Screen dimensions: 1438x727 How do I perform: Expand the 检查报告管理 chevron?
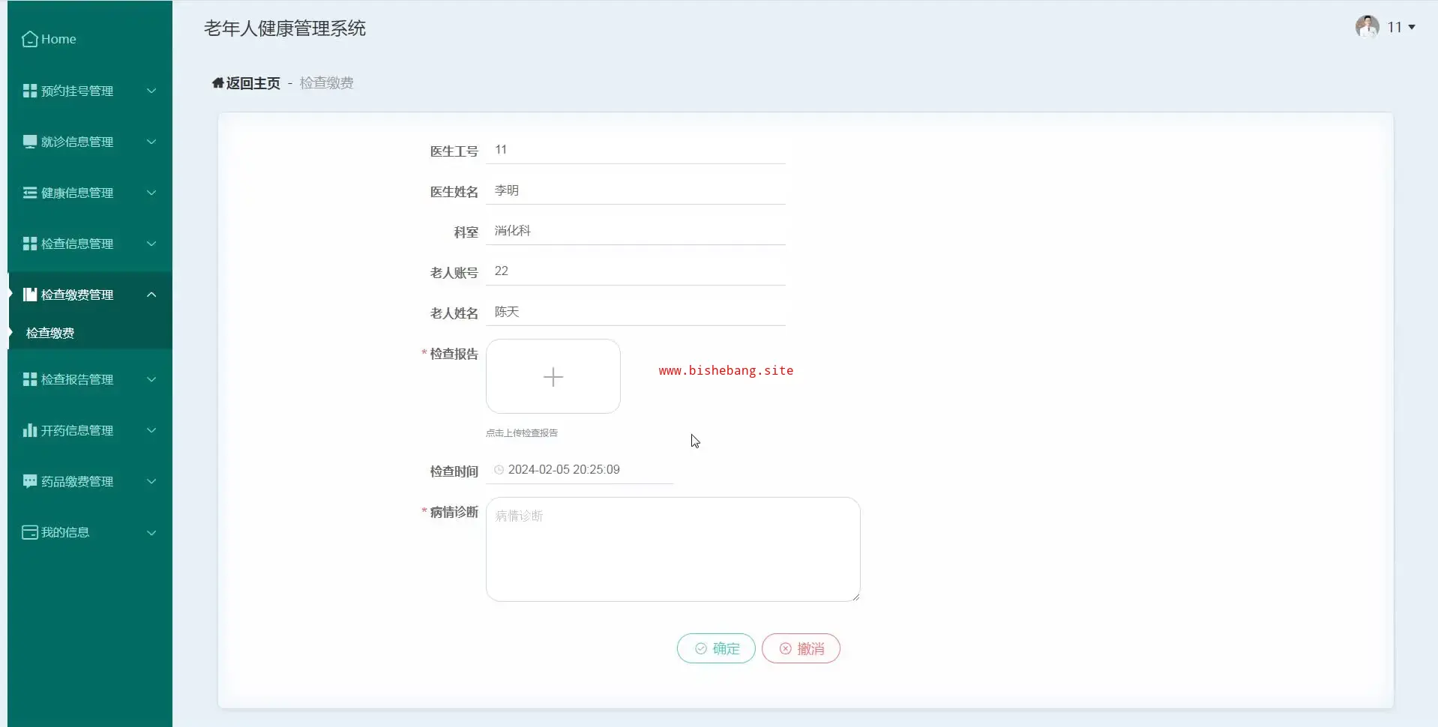pos(151,379)
